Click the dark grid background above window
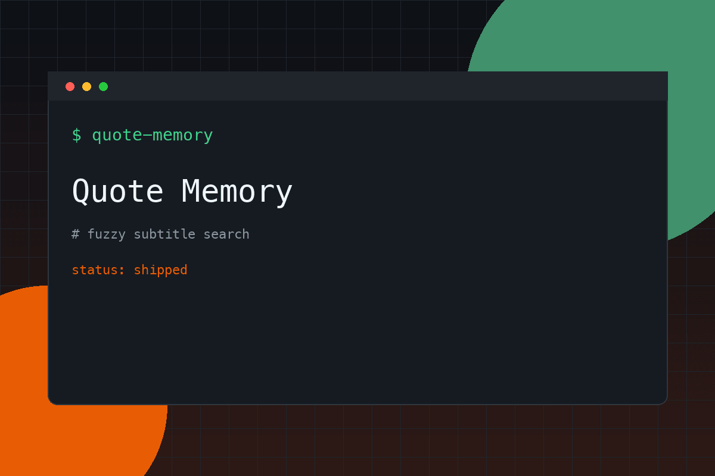The width and height of the screenshot is (715, 476). (238, 36)
